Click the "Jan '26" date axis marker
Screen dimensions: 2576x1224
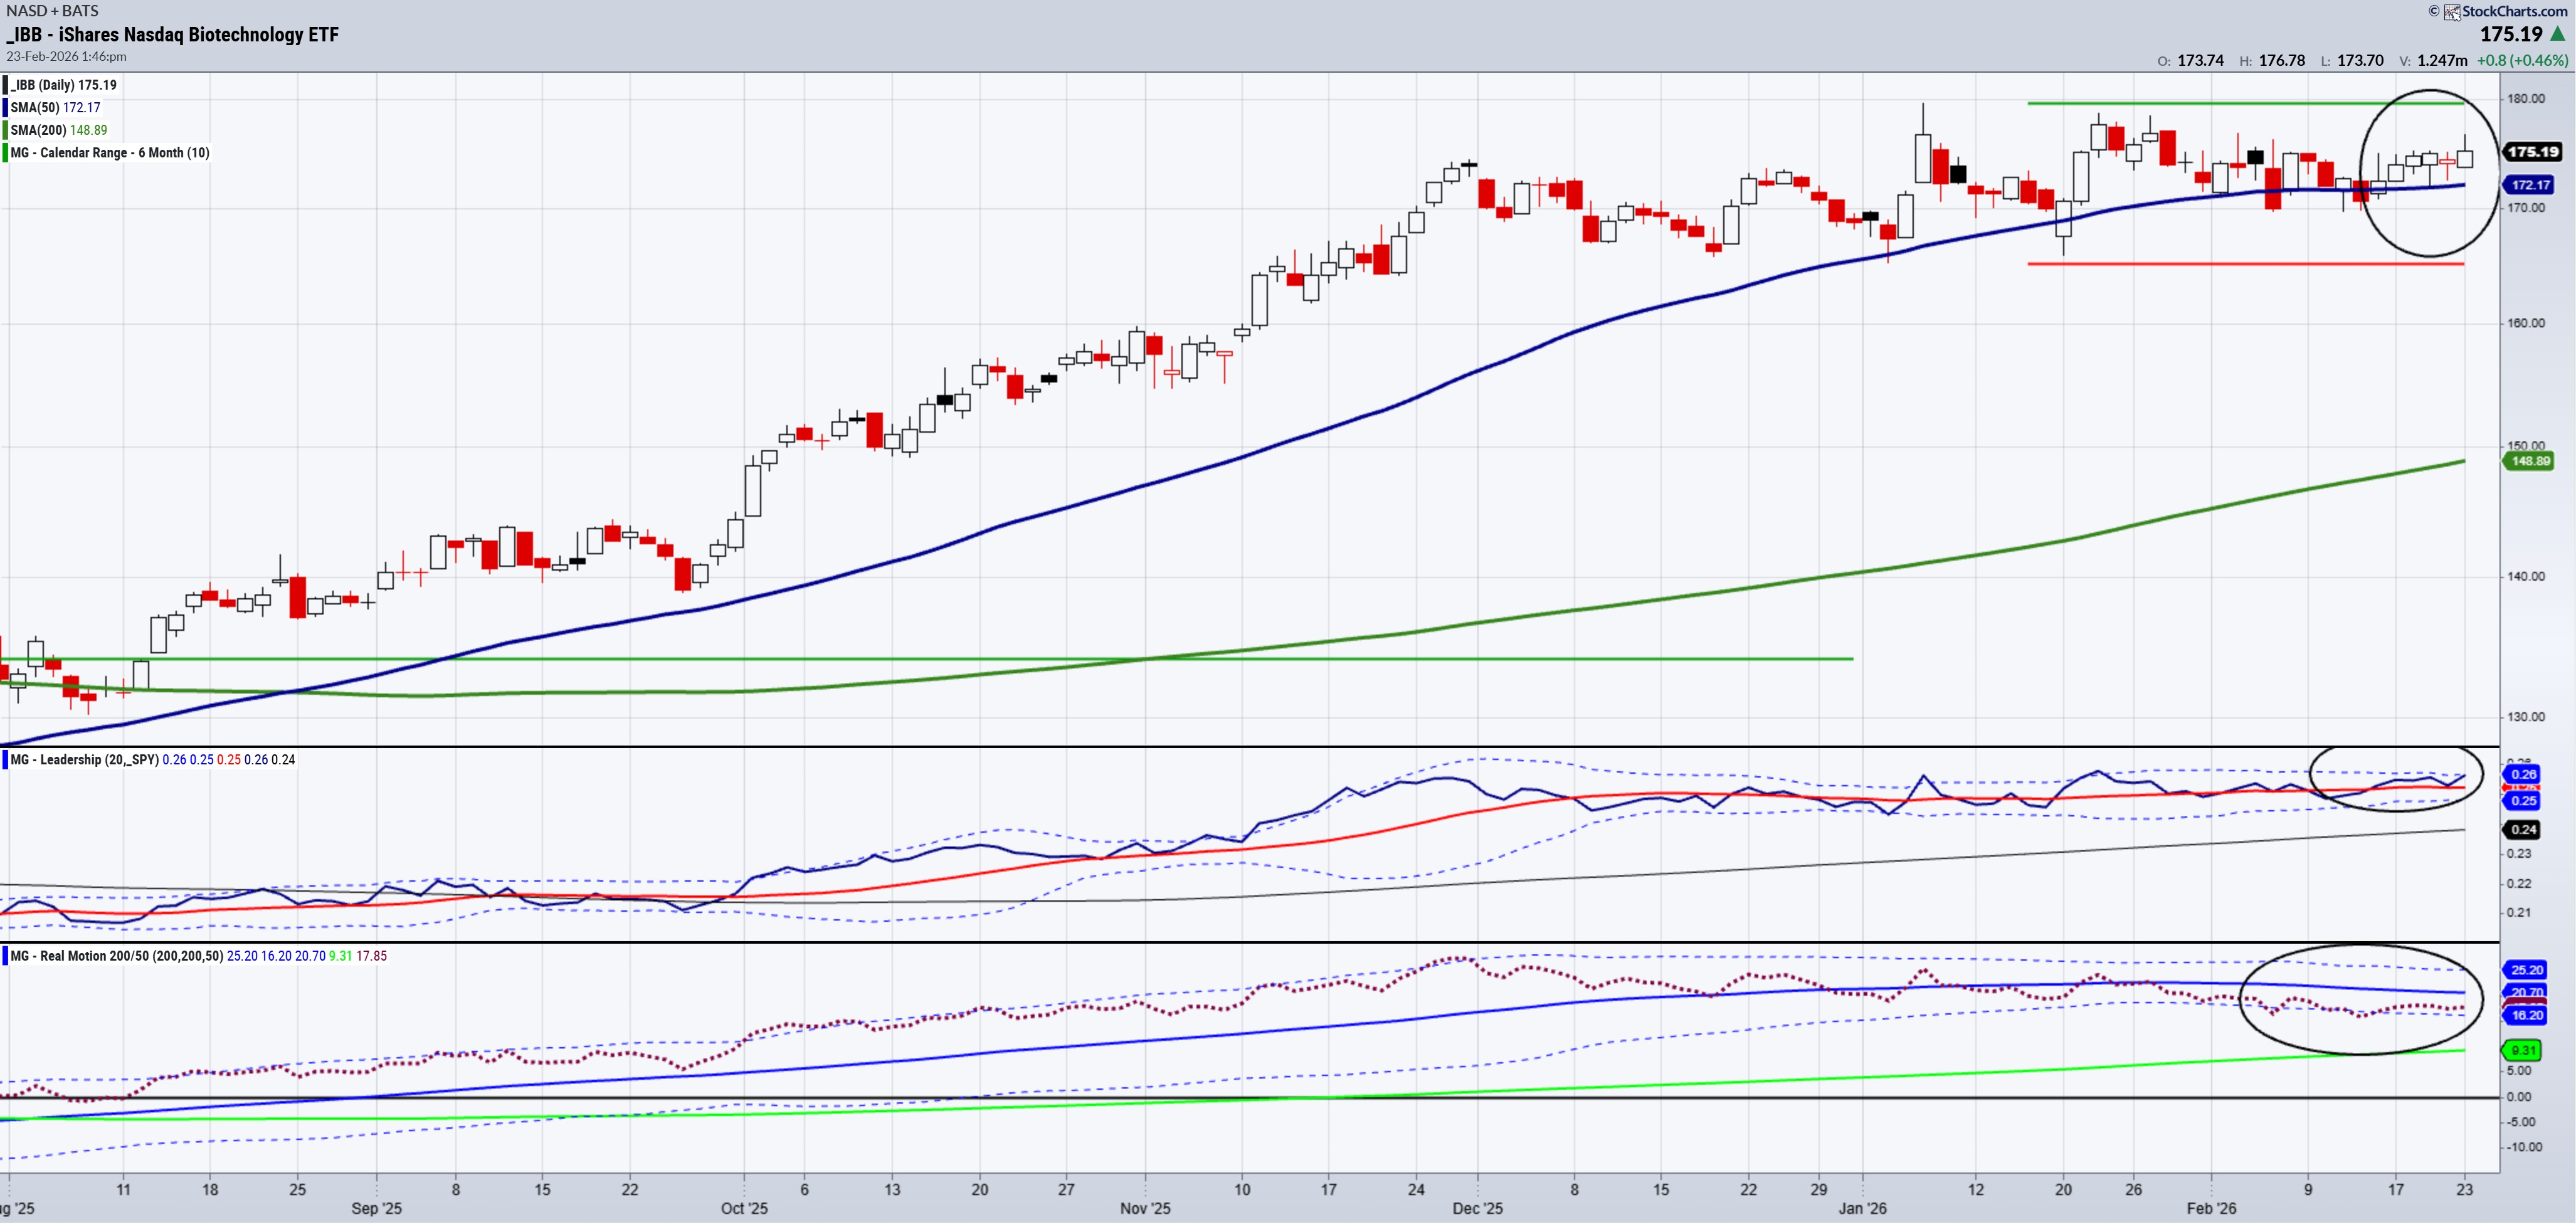[x=1863, y=1209]
